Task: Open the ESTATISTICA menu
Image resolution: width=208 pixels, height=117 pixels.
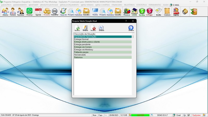Action: pos(141,5)
